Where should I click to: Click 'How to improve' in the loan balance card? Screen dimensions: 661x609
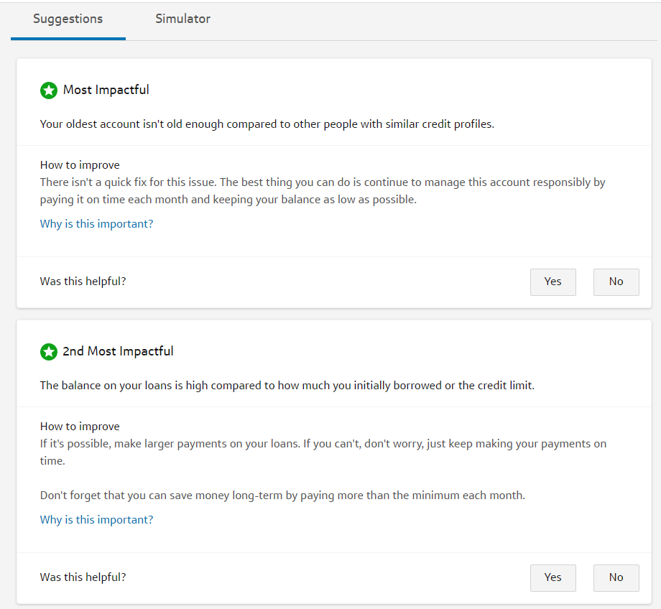pyautogui.click(x=80, y=427)
